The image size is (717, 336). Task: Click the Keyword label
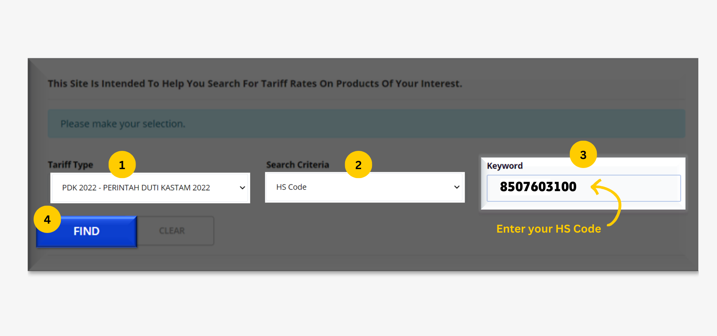505,166
